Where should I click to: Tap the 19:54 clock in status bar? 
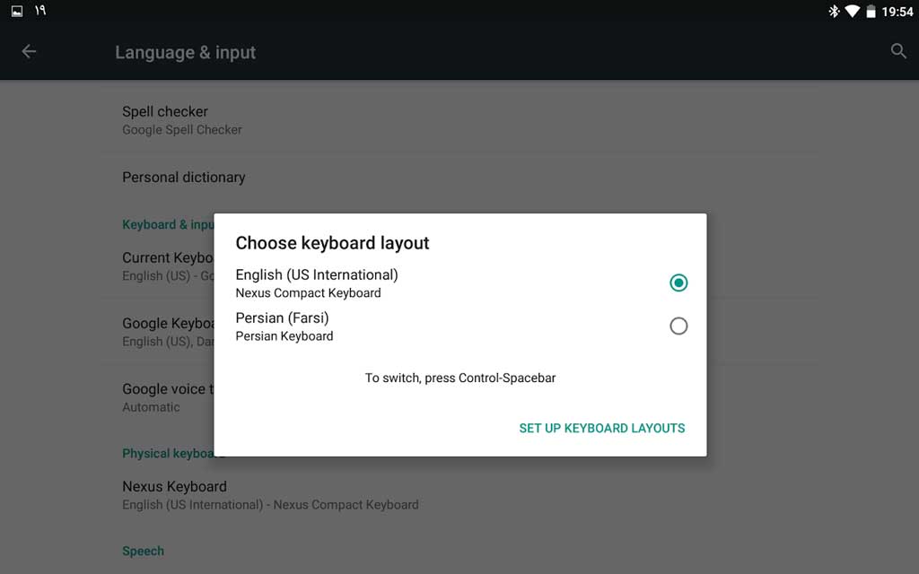click(897, 12)
